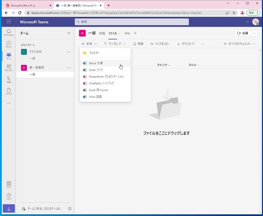
Task: Select the ファイル tab
Action: pyautogui.click(x=112, y=33)
